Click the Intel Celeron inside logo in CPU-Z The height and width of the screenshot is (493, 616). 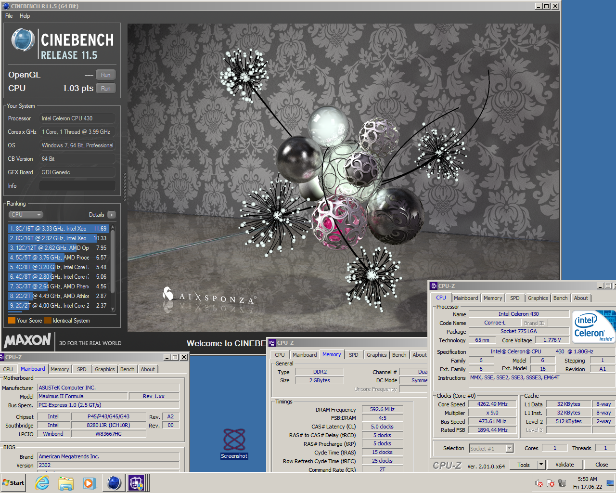[x=593, y=326]
